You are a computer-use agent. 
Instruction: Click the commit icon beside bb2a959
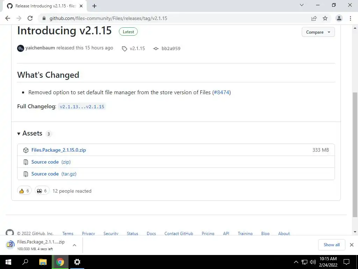point(156,48)
